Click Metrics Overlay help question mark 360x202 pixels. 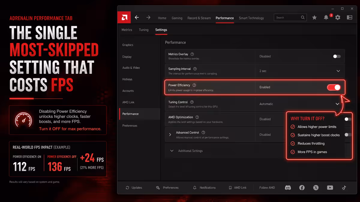pyautogui.click(x=192, y=54)
